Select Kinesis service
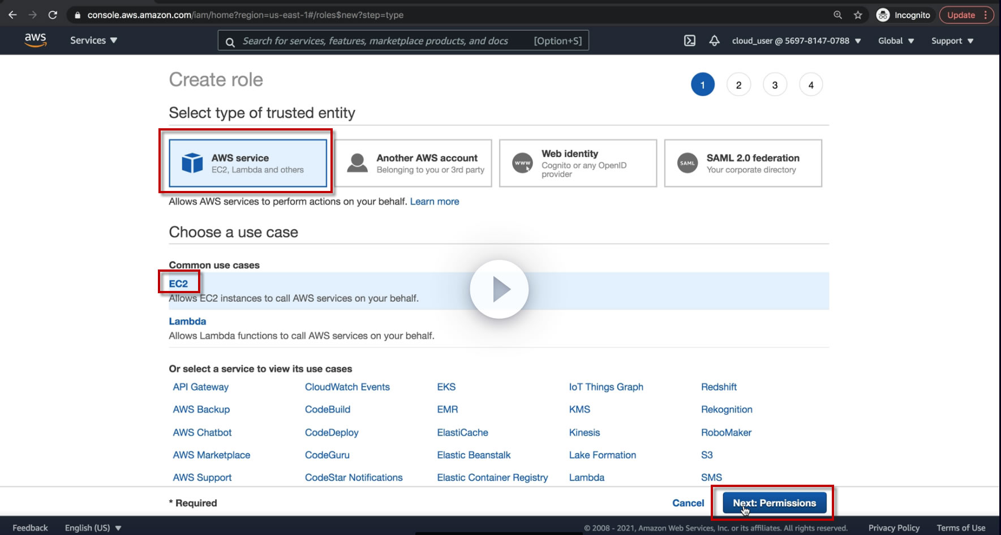This screenshot has height=535, width=1001. point(585,432)
